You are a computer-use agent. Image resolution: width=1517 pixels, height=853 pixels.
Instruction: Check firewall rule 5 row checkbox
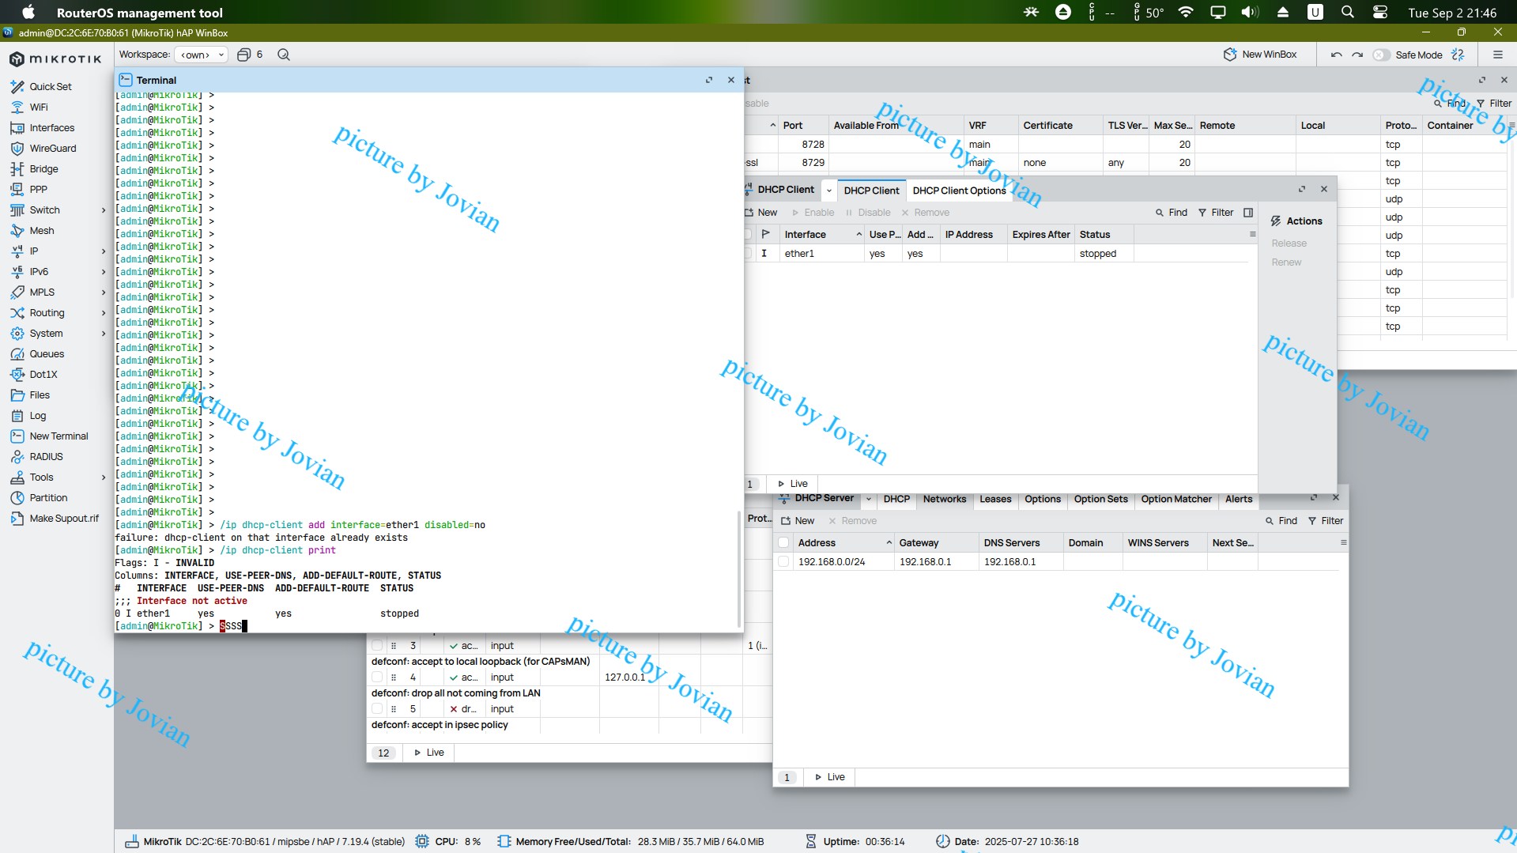point(377,709)
